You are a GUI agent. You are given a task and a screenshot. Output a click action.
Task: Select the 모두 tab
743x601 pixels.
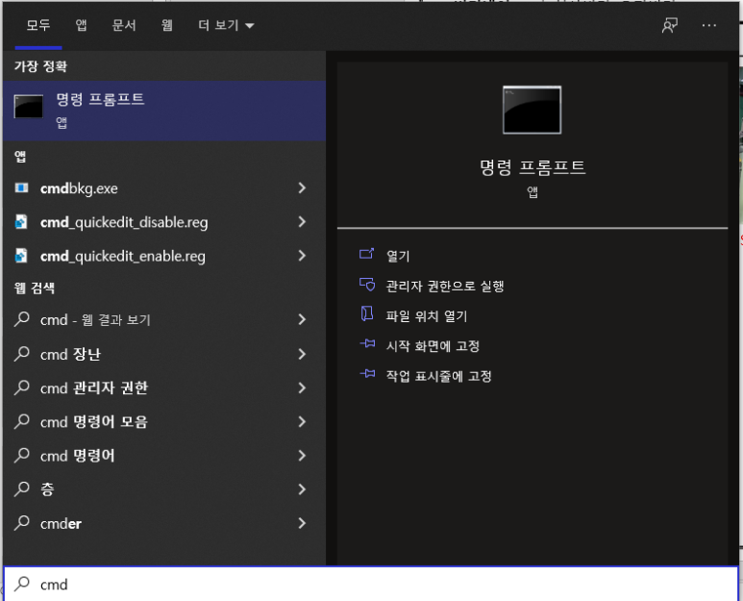(x=38, y=25)
